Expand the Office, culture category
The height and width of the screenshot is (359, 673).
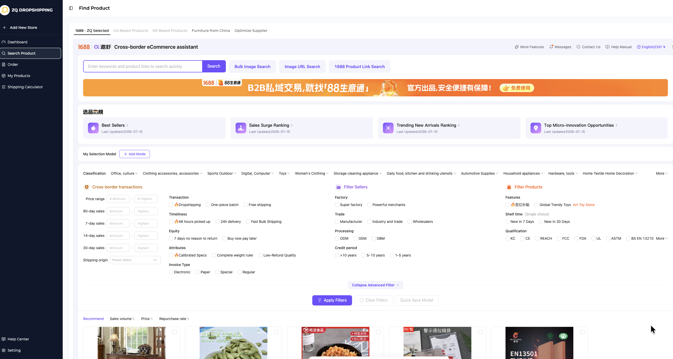[124, 173]
